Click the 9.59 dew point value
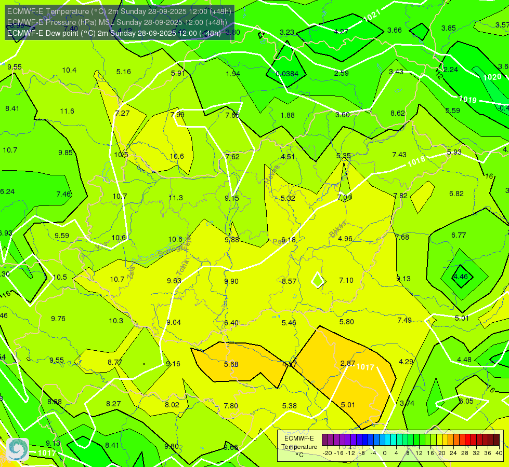Screen dimensions: 509x467 (62, 236)
